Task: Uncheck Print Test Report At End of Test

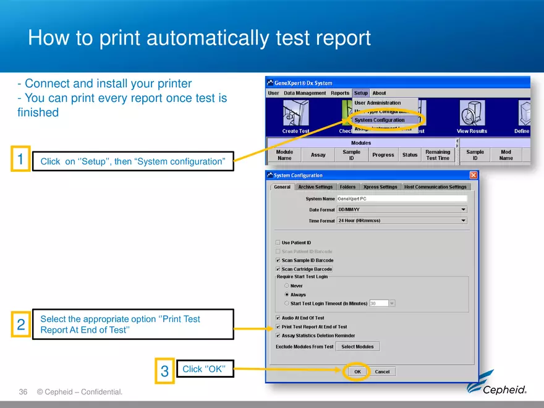Action: (278, 327)
